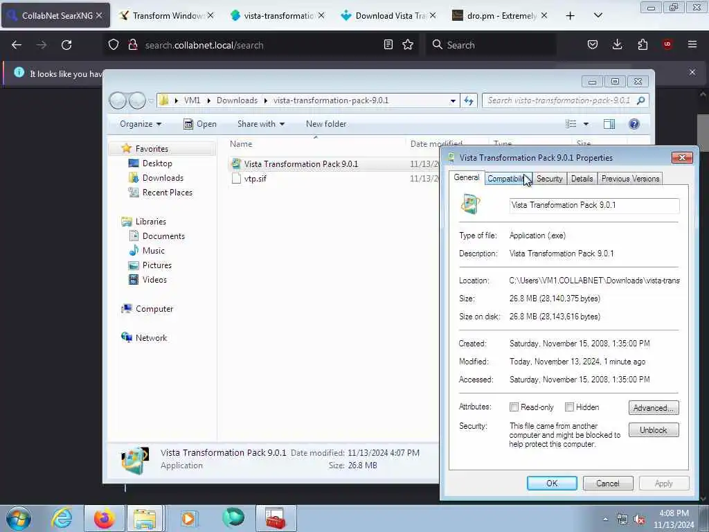The height and width of the screenshot is (532, 709).
Task: Save to Pocket icon
Action: coord(593,44)
